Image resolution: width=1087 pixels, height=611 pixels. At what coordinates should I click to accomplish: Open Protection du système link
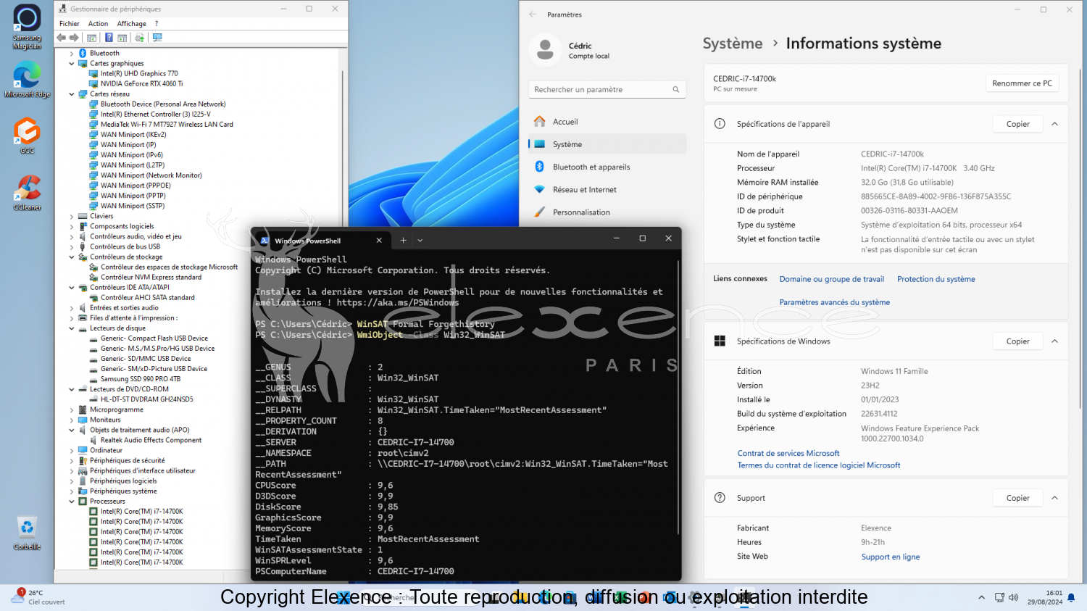(936, 279)
